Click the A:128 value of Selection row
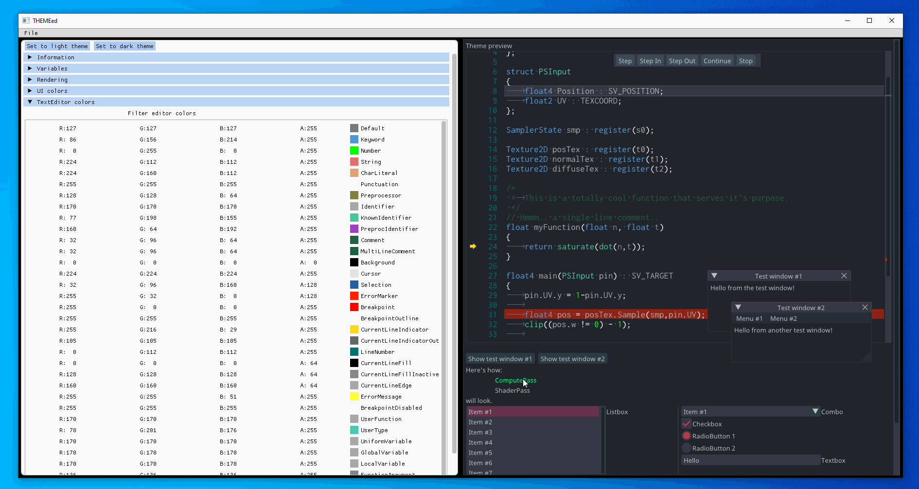 pos(308,285)
